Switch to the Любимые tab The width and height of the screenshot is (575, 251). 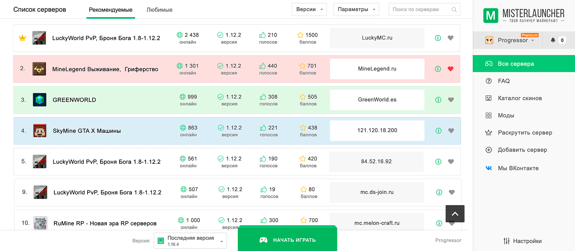[159, 10]
